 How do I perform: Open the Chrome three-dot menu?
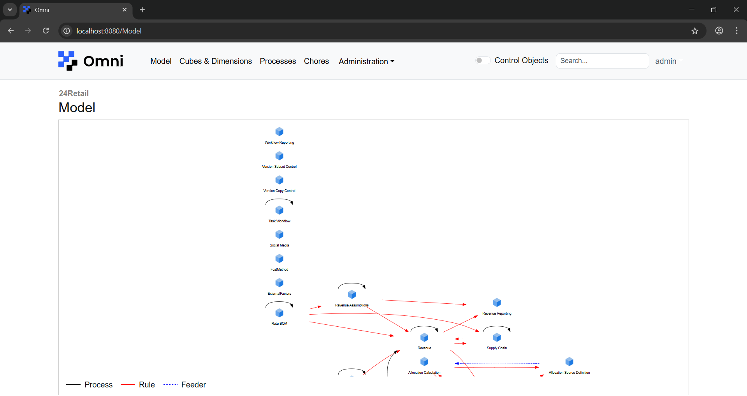pos(736,31)
